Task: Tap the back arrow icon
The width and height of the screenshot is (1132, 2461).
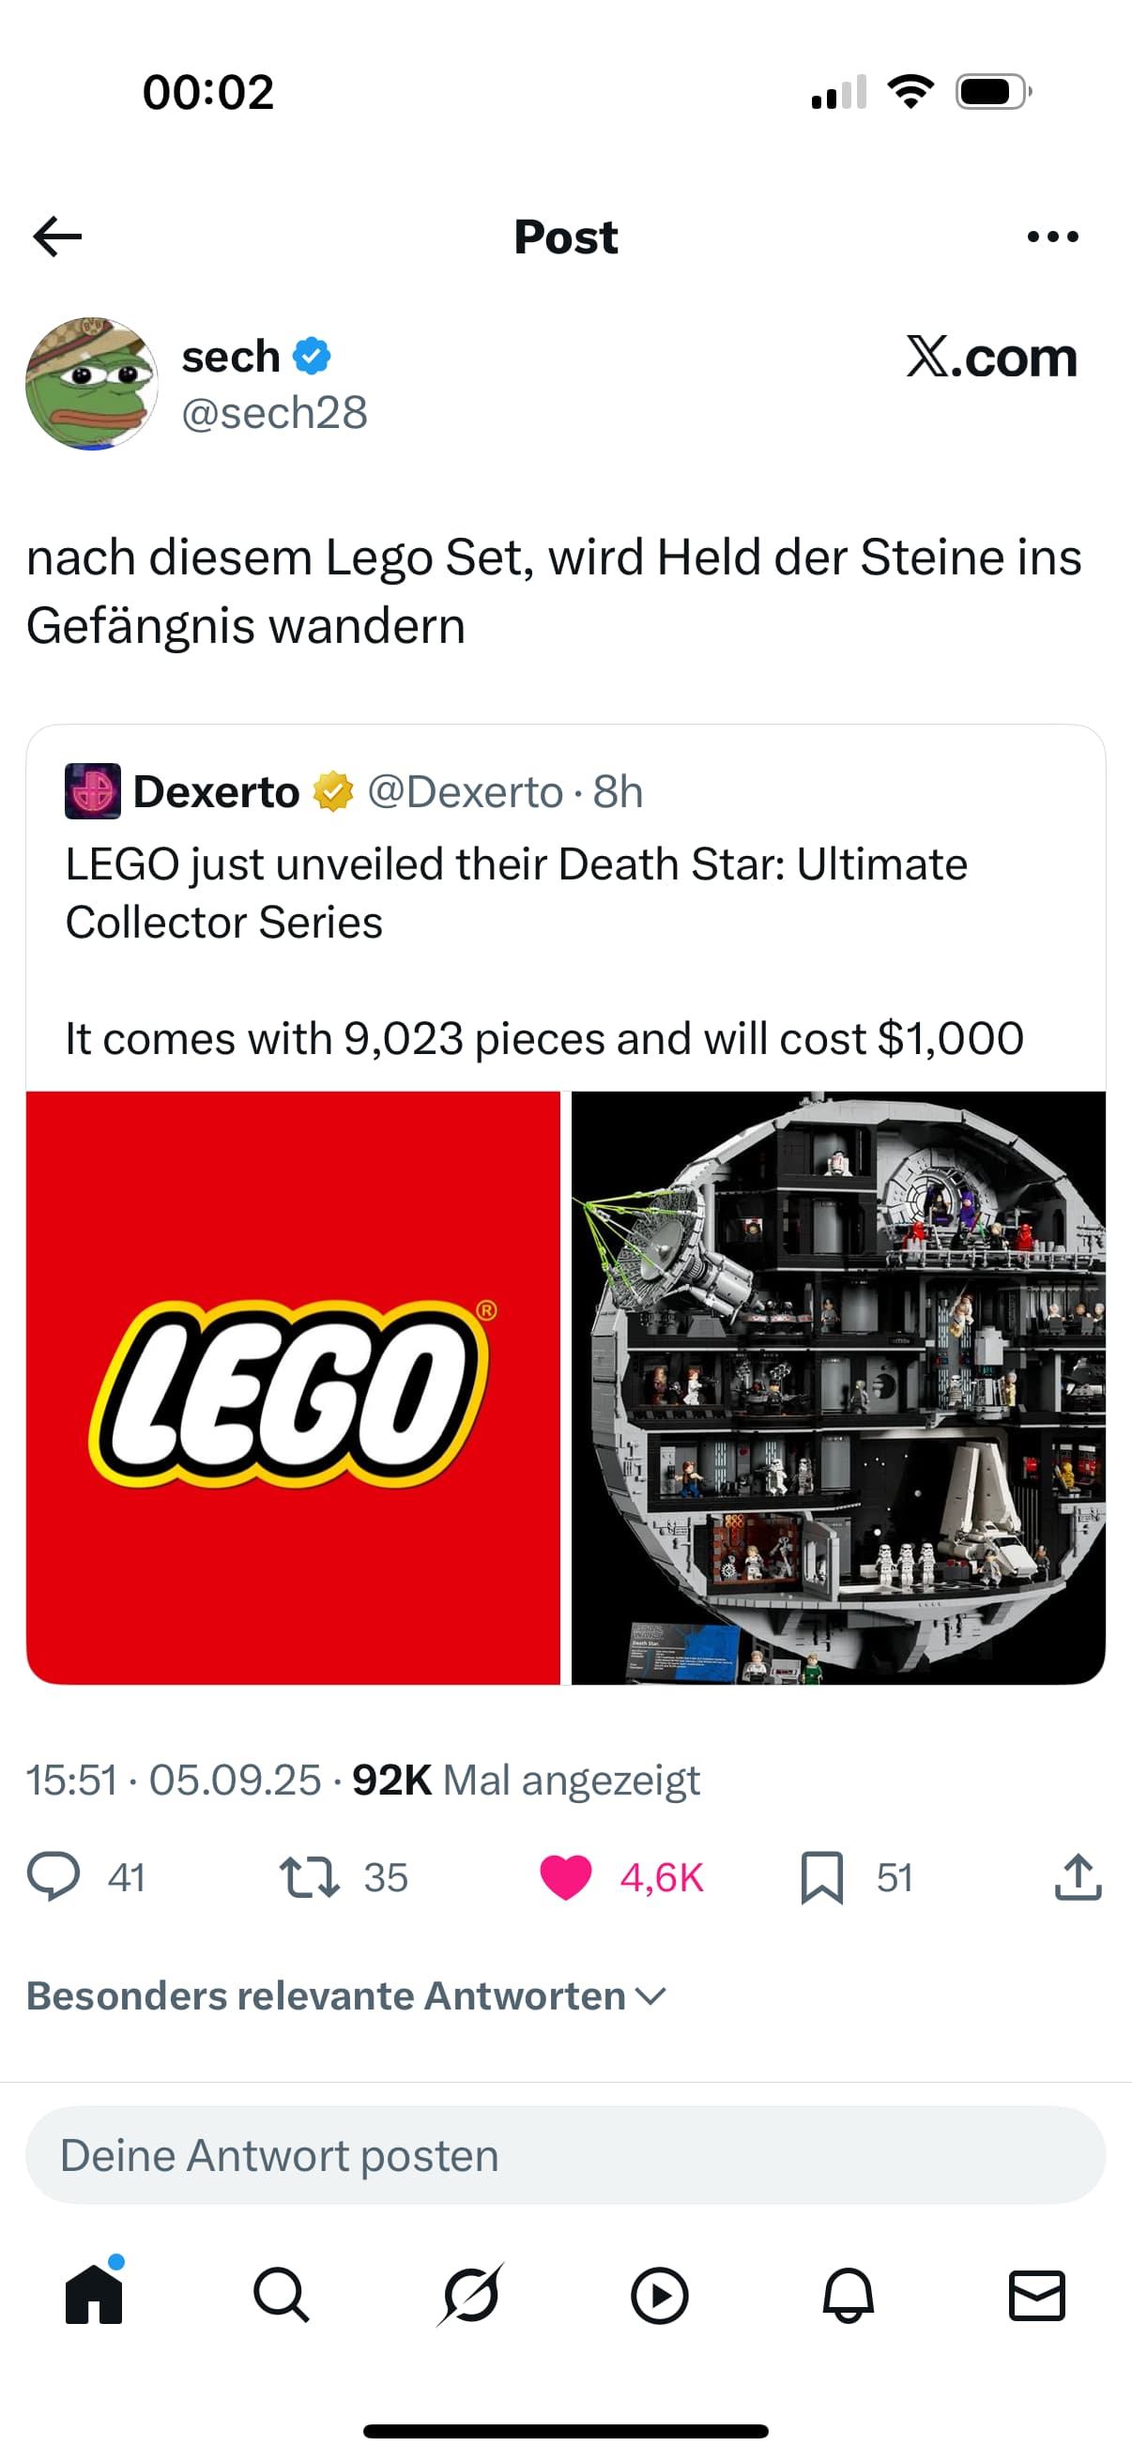Action: coord(57,237)
